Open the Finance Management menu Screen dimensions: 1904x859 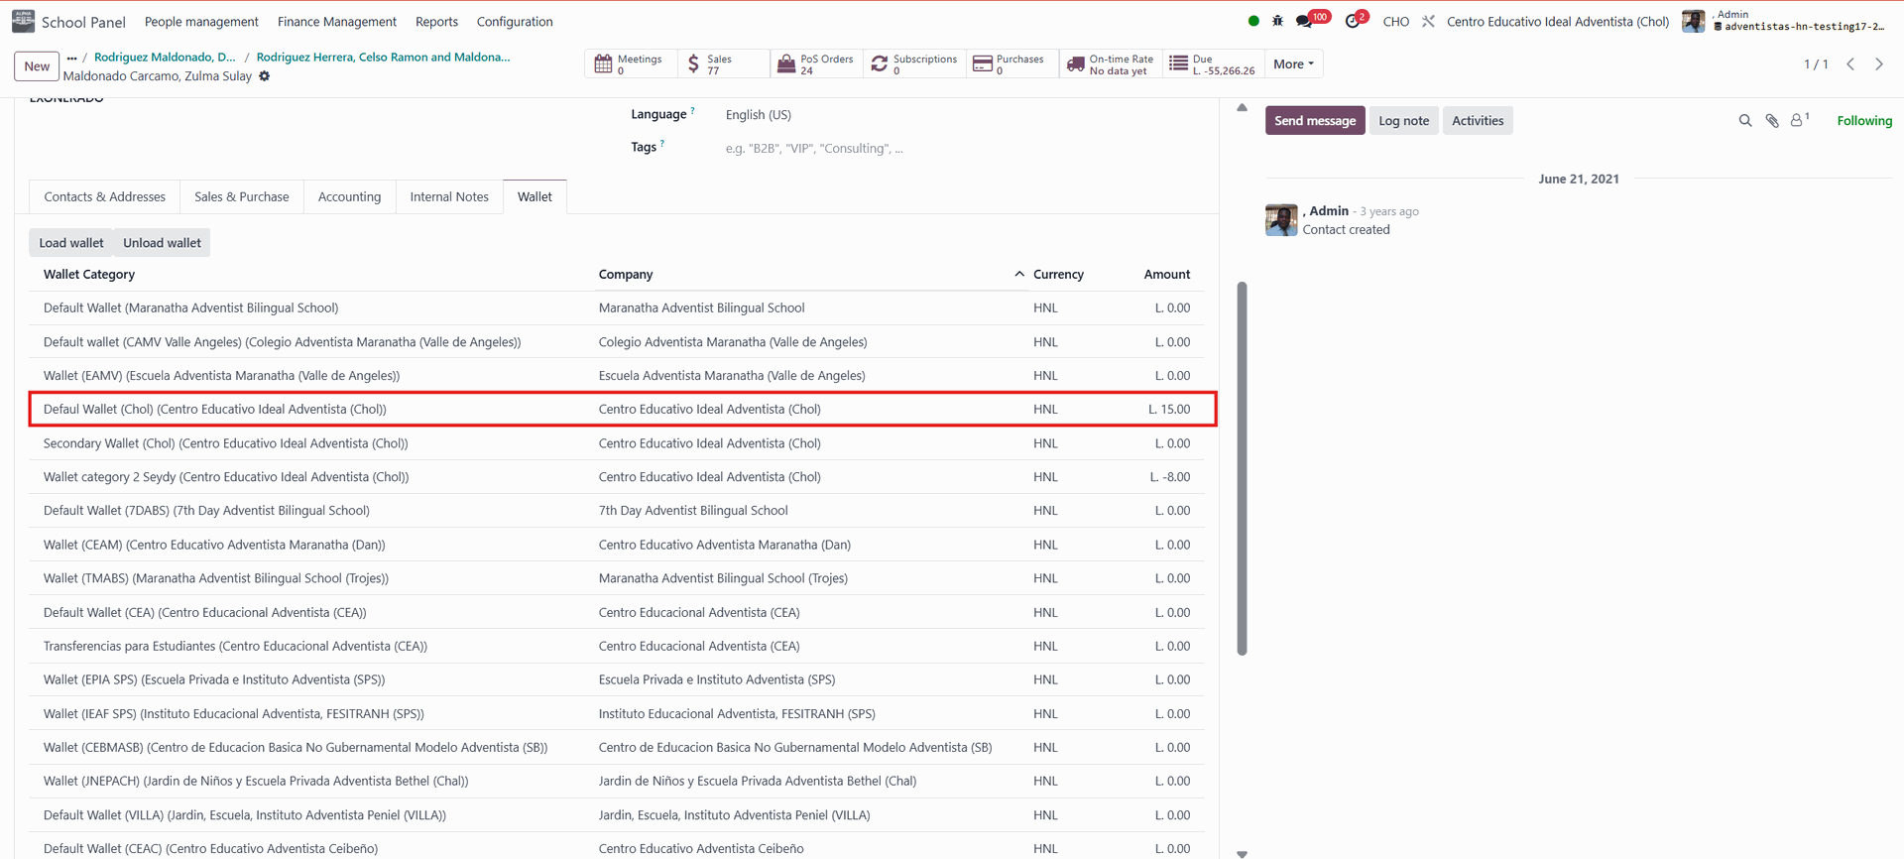click(x=337, y=21)
